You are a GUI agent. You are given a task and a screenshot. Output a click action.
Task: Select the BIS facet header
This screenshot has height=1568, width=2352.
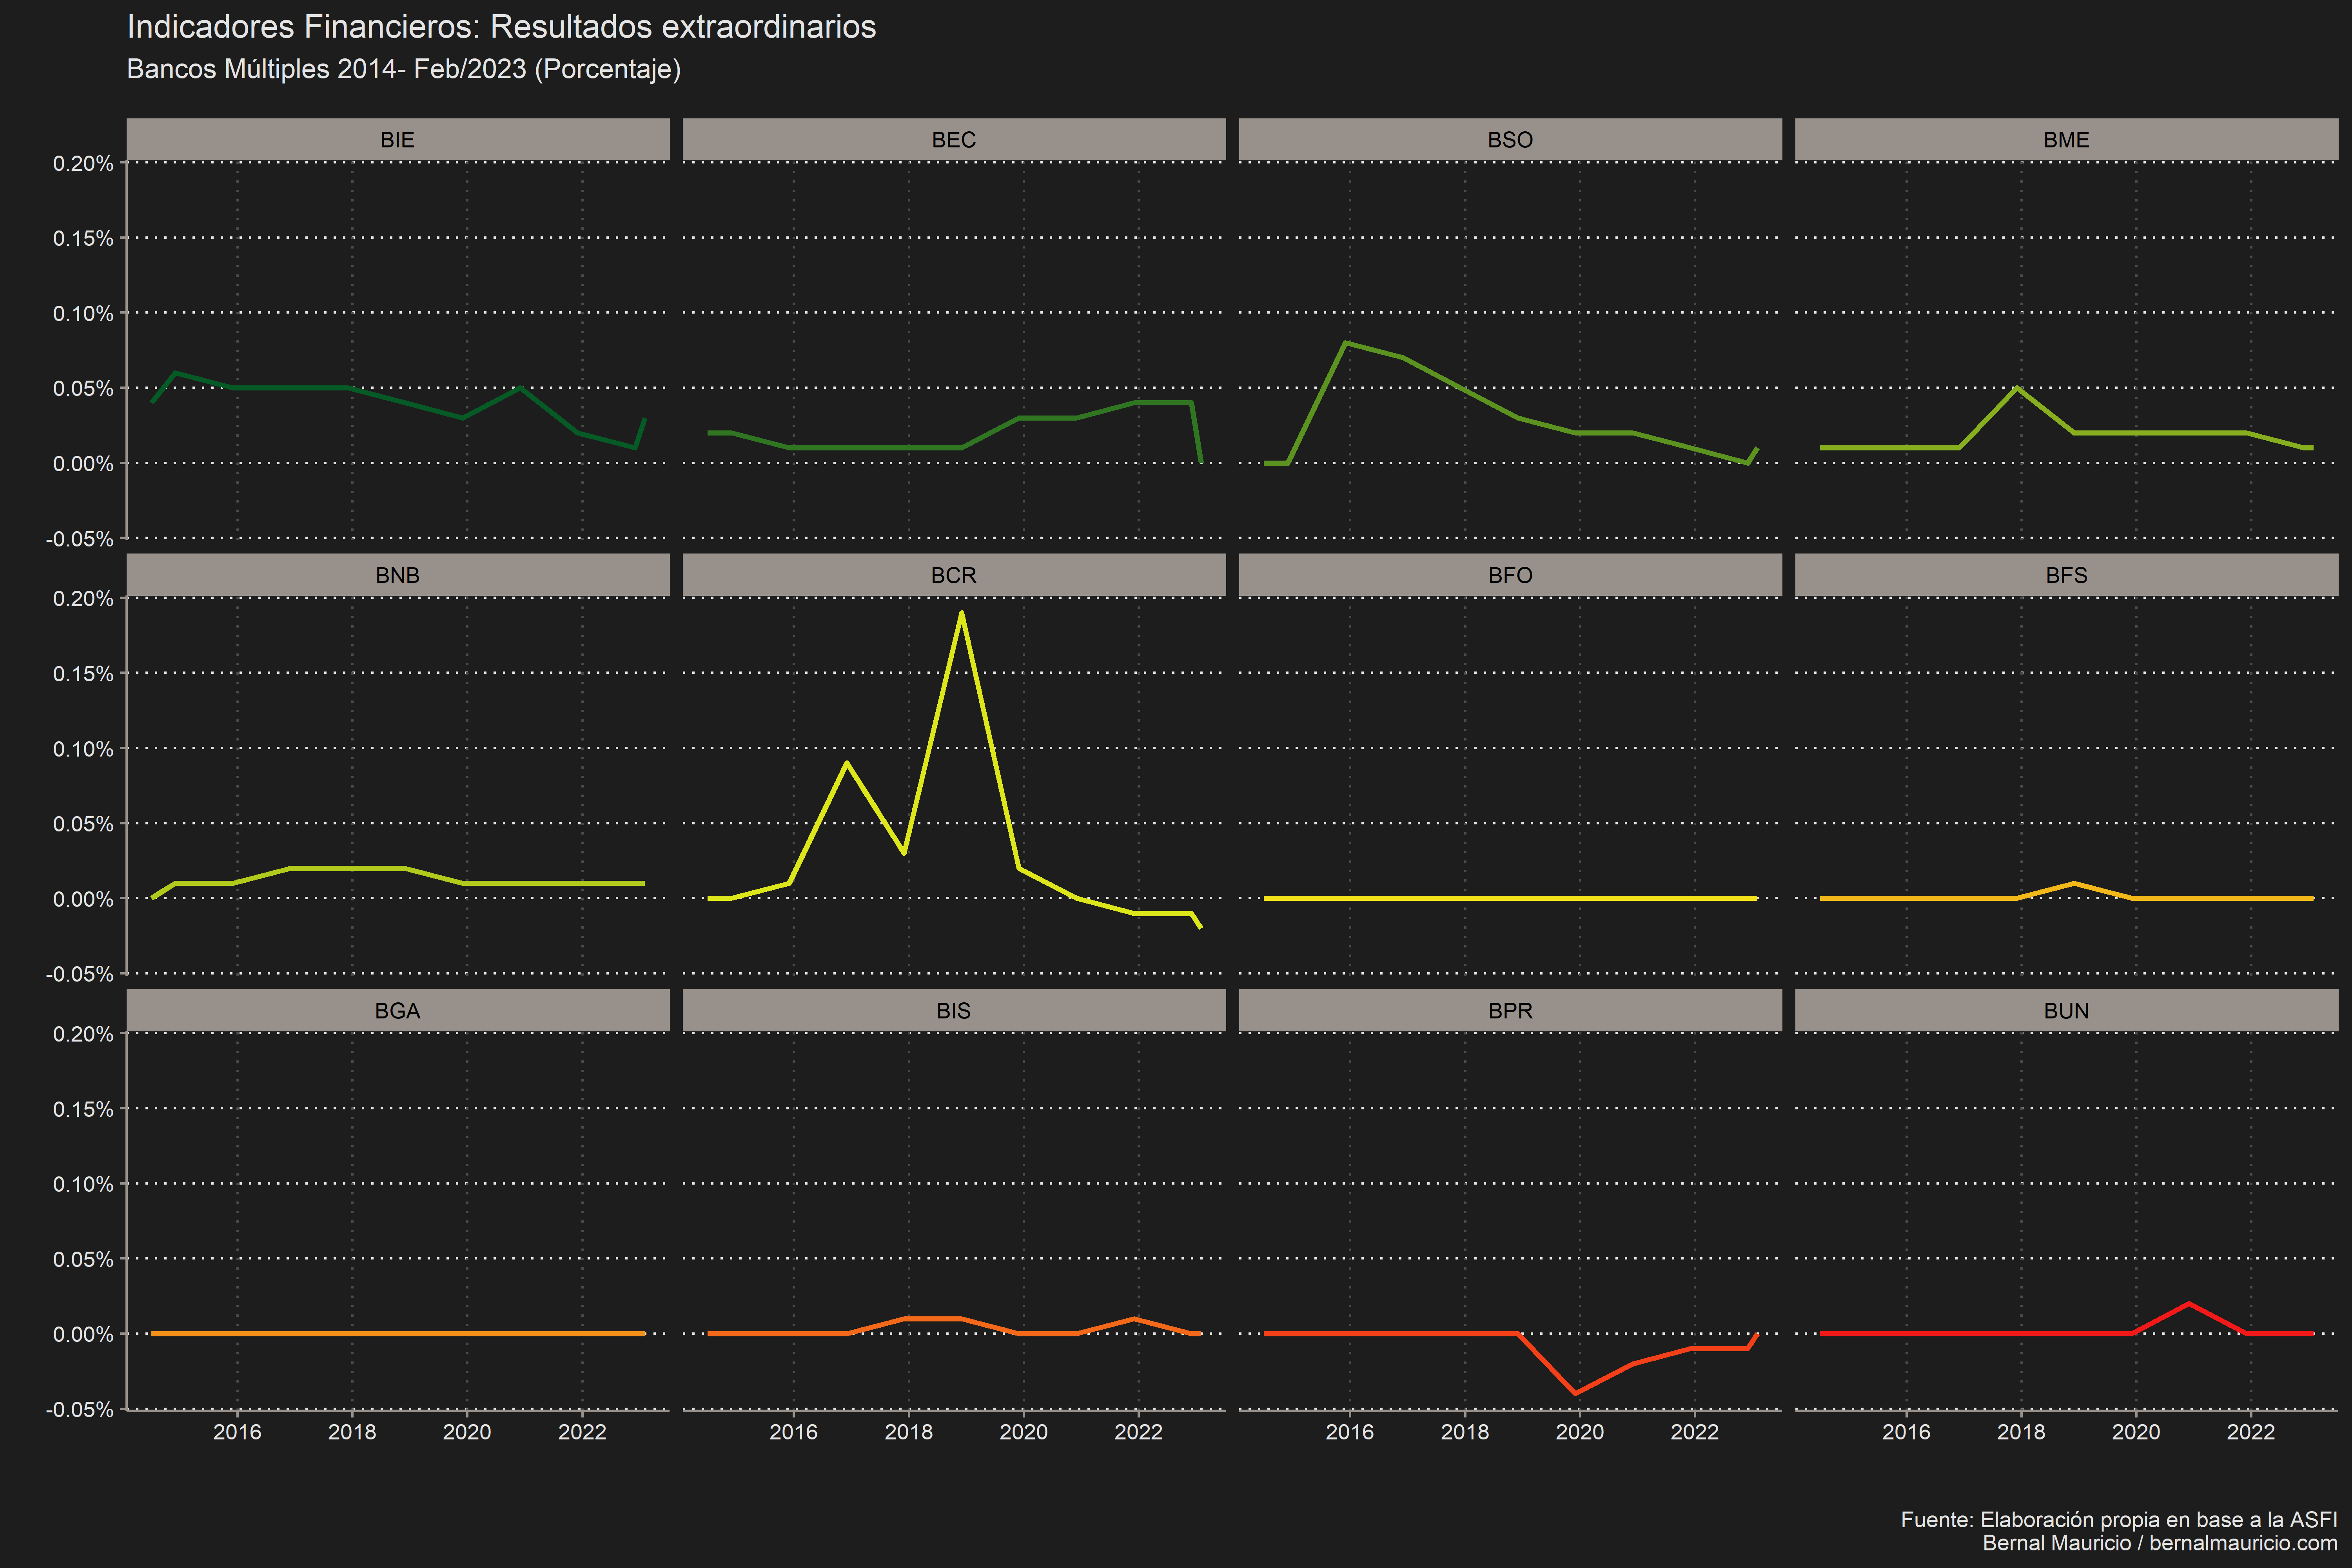[954, 1011]
